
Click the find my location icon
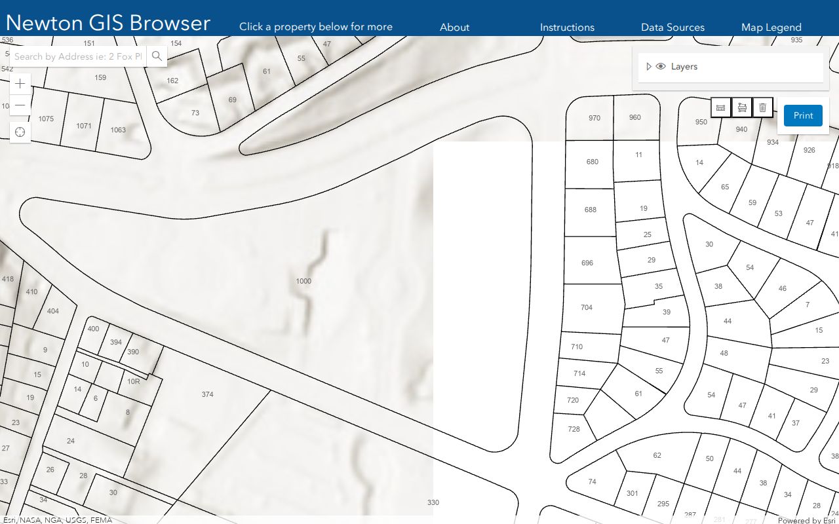(20, 132)
